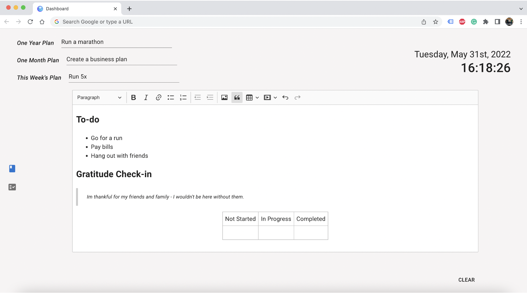Click empty cell under In Progress

(x=276, y=233)
